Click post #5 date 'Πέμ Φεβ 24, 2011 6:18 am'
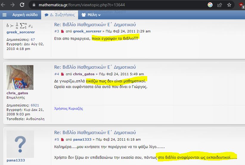Image resolution: width=245 pixels, height=165 pixels. tap(118, 139)
